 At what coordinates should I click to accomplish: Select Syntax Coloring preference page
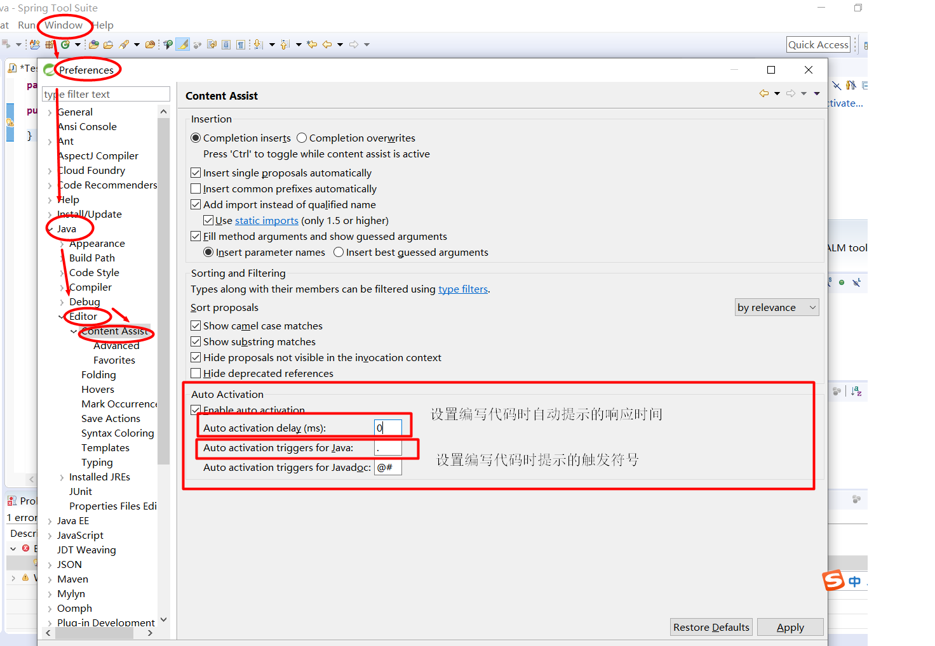click(118, 433)
